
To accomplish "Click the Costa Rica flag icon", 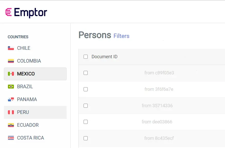I will pos(10,138).
